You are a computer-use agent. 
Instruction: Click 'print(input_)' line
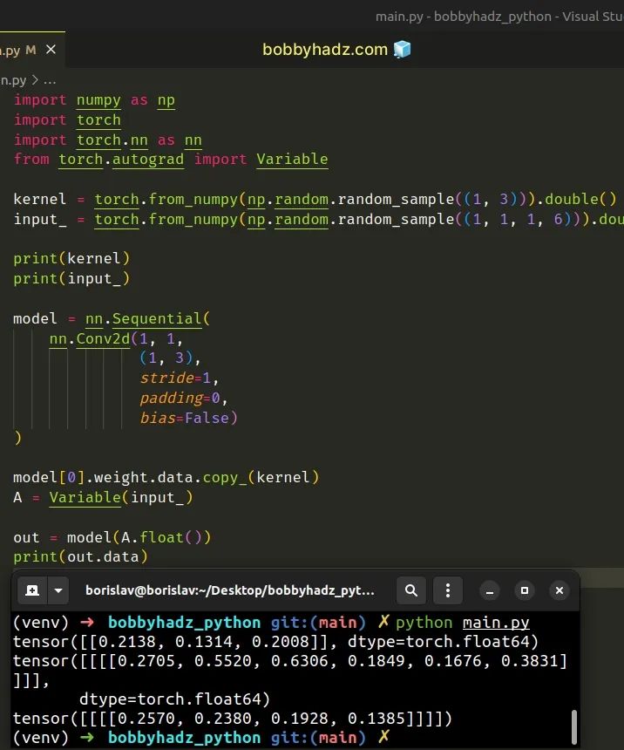click(x=71, y=278)
